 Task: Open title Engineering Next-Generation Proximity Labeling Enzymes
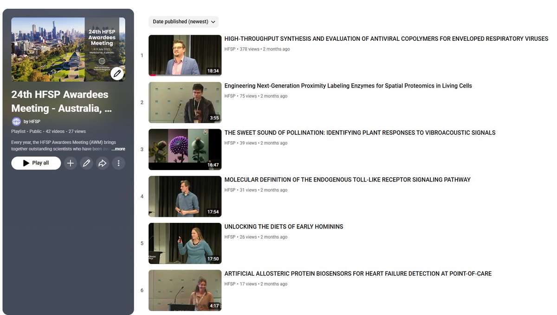tap(348, 86)
